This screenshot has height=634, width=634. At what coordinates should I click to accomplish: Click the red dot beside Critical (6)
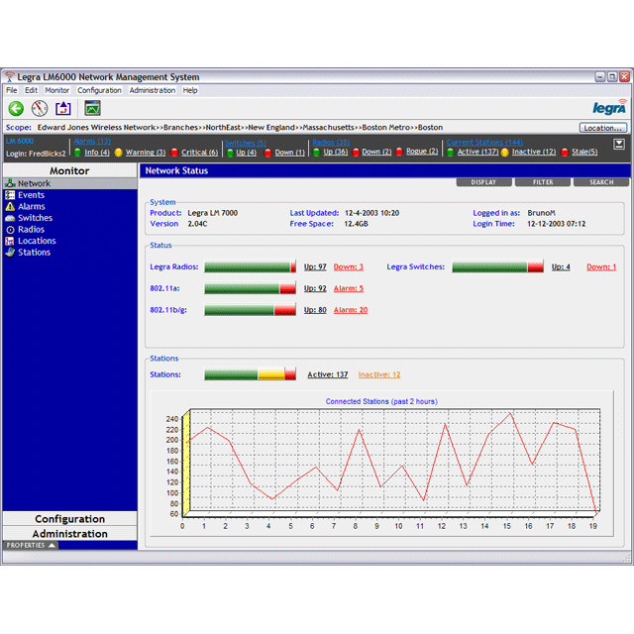click(174, 153)
